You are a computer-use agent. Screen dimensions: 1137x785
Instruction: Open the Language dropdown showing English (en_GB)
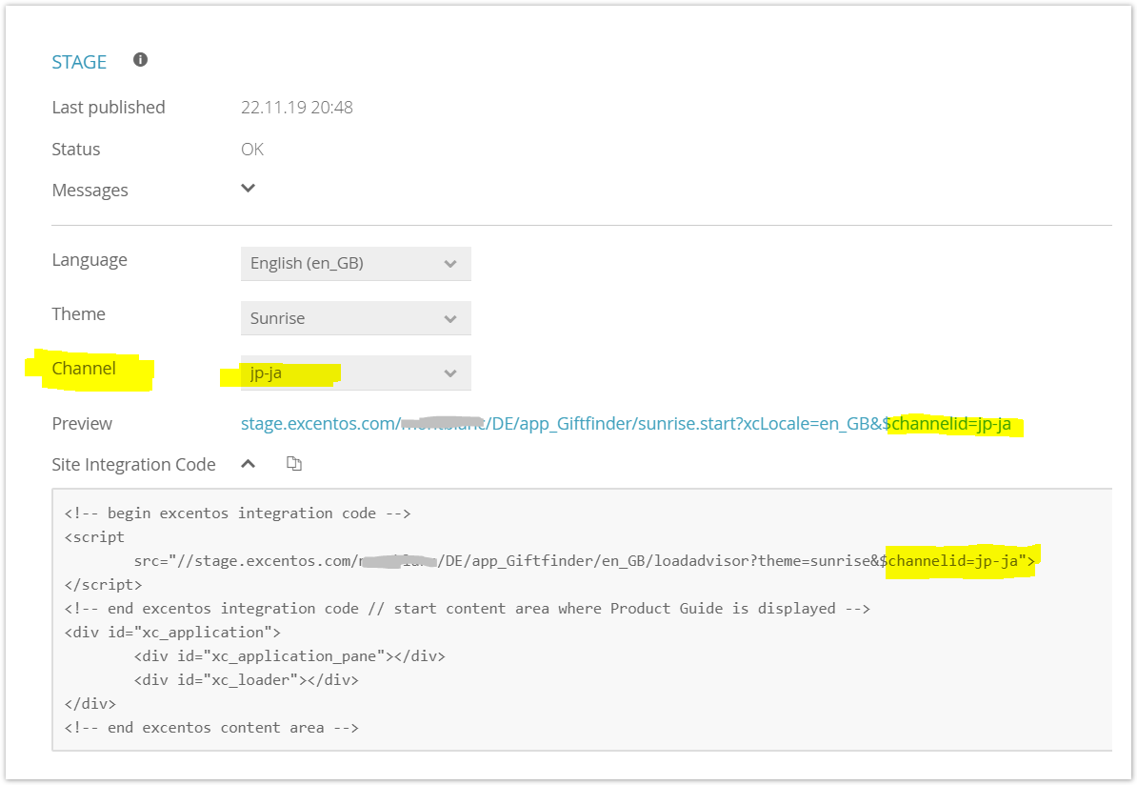pos(355,263)
